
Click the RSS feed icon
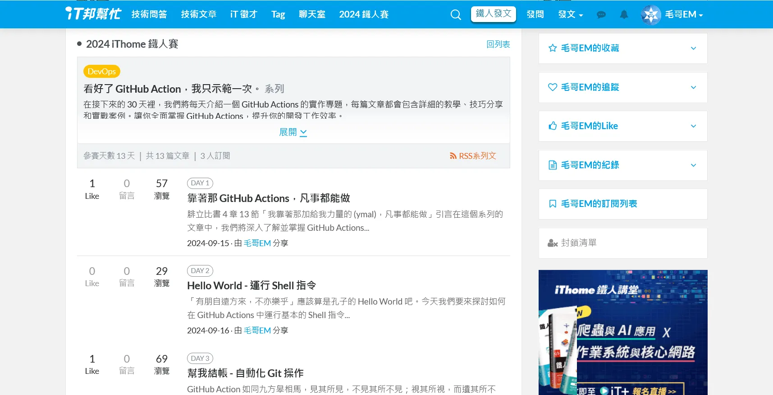click(x=453, y=156)
